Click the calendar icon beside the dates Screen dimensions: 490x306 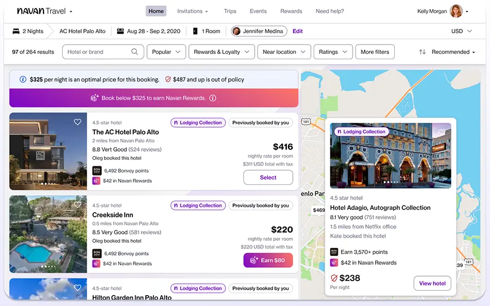coord(120,31)
